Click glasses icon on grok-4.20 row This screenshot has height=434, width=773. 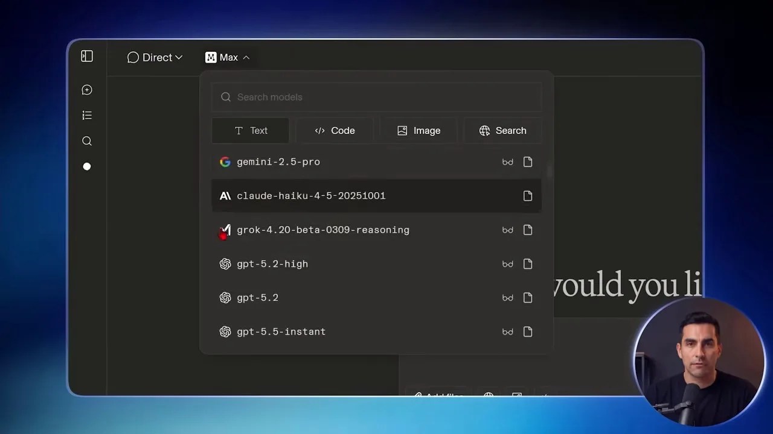pos(508,230)
